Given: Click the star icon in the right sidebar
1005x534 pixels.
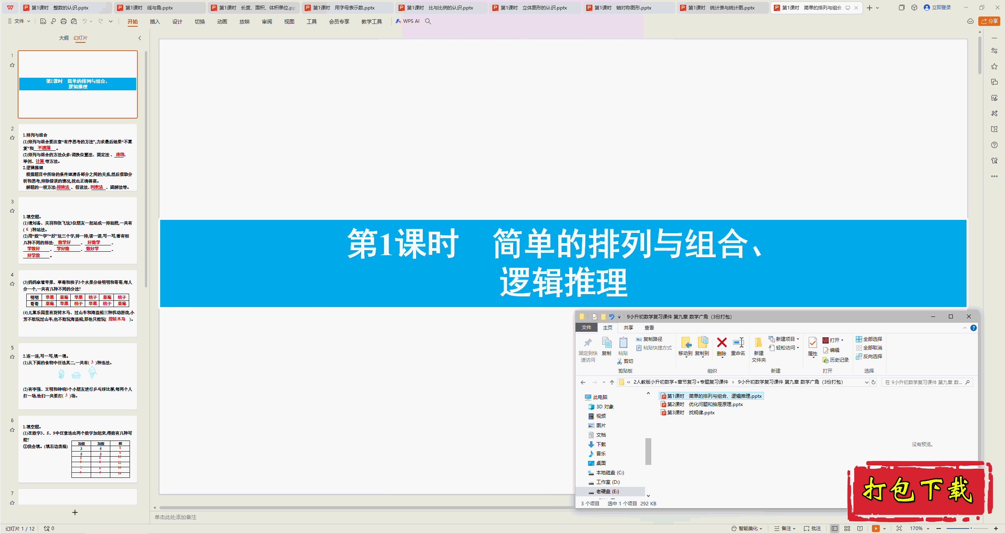Looking at the screenshot, I should click(994, 66).
